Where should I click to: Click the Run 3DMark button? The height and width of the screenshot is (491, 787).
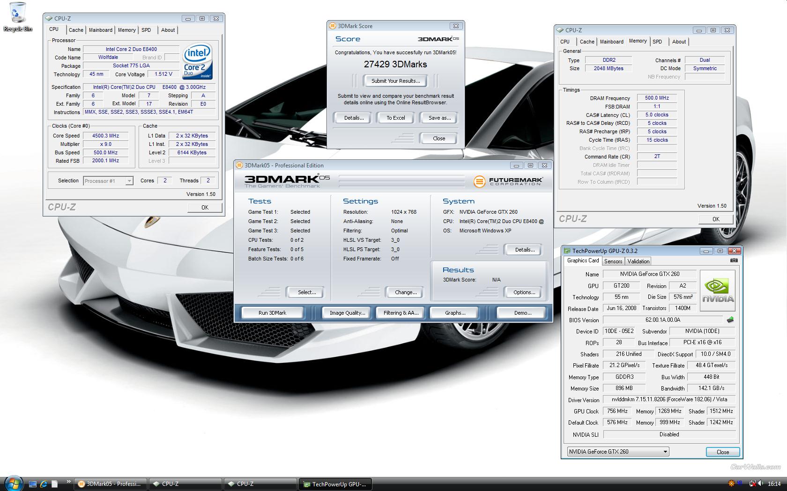pyautogui.click(x=272, y=313)
